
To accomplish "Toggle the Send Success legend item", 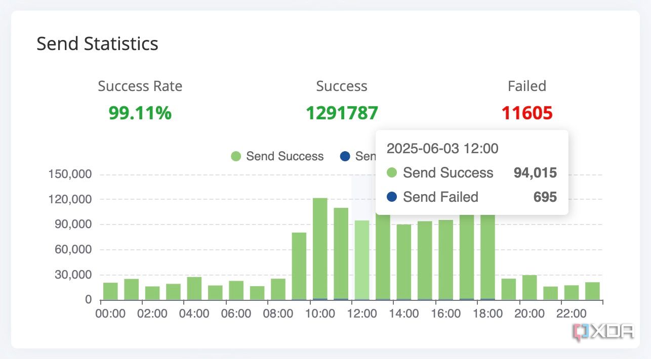I will (277, 156).
